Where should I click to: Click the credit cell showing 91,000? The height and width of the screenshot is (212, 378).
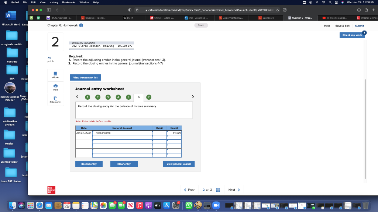(174, 132)
